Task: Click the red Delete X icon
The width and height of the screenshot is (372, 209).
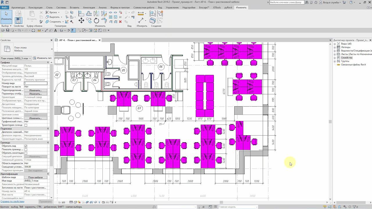Action: [120, 21]
